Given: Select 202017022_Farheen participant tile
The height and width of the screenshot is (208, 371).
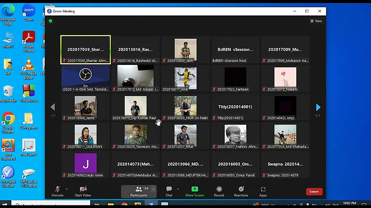Looking at the screenshot, I should click(235, 78).
